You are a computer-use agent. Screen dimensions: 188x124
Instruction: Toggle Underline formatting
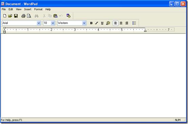(x=102, y=23)
